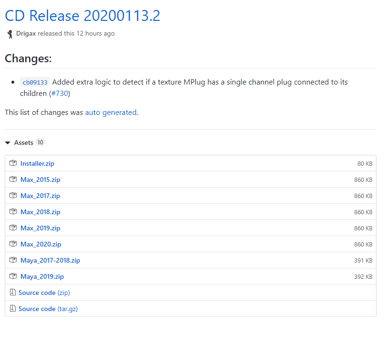The height and width of the screenshot is (341, 386).
Task: Click the 860 KB size of Max_2018.zip
Action: point(363,212)
